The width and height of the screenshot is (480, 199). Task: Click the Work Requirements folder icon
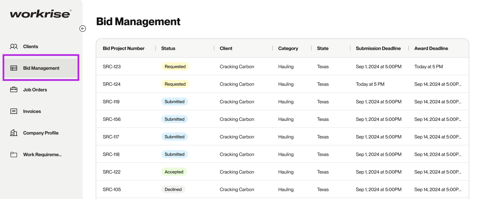[x=14, y=154]
